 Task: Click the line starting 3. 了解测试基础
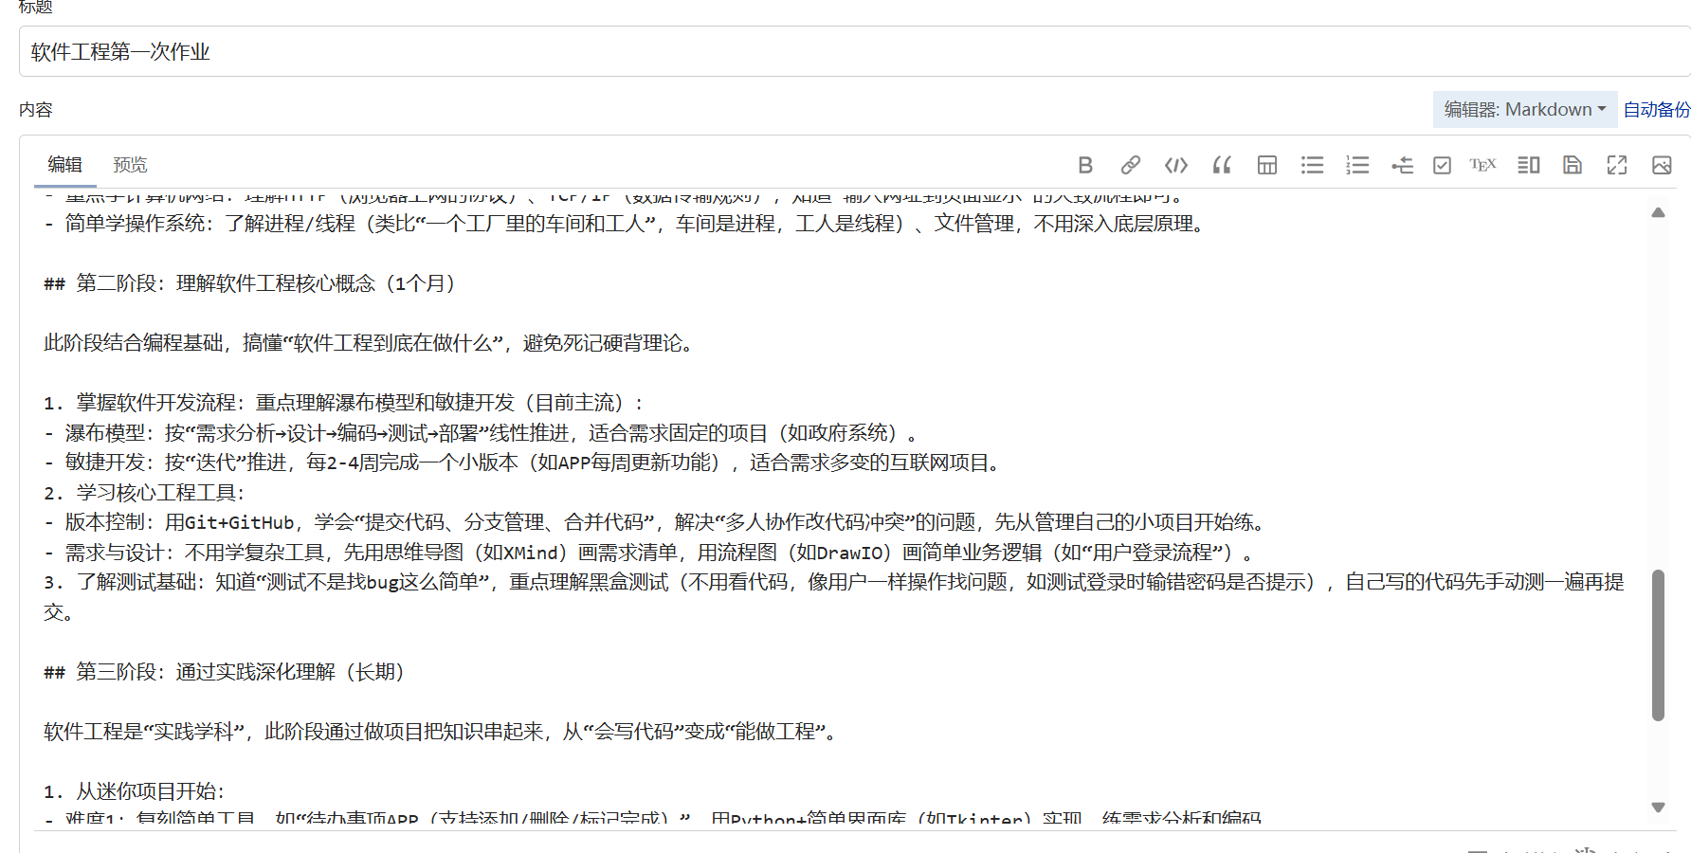pos(834,597)
